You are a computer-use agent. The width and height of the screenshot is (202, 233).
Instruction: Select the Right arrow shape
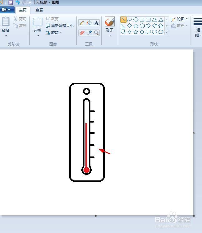(x=148, y=26)
